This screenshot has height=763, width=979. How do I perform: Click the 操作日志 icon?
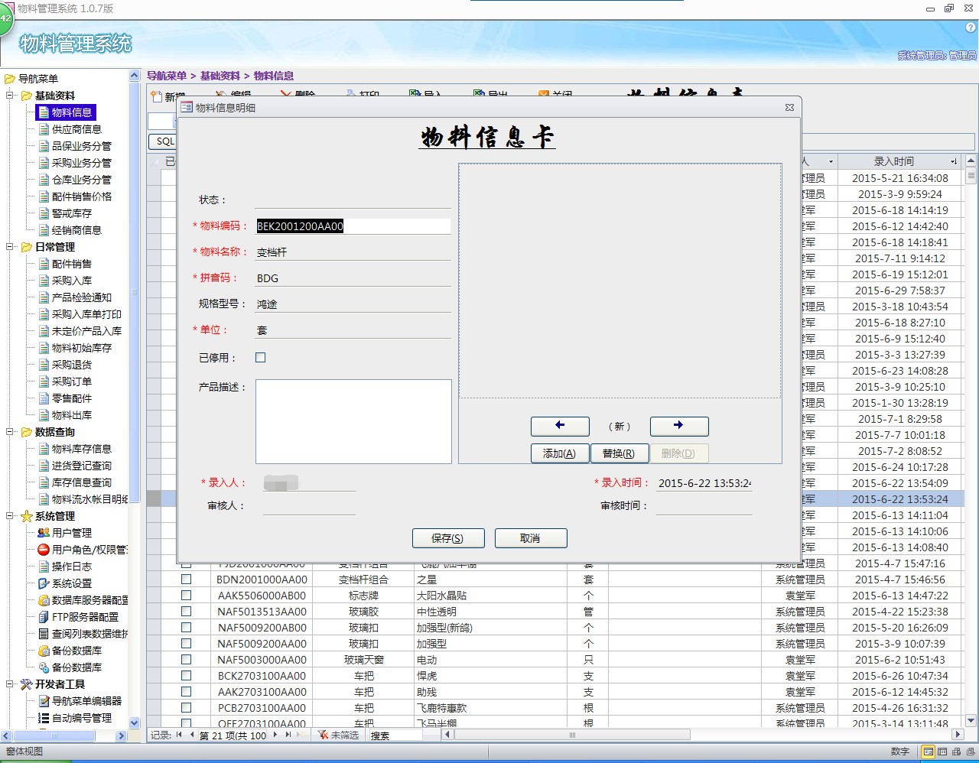point(44,567)
